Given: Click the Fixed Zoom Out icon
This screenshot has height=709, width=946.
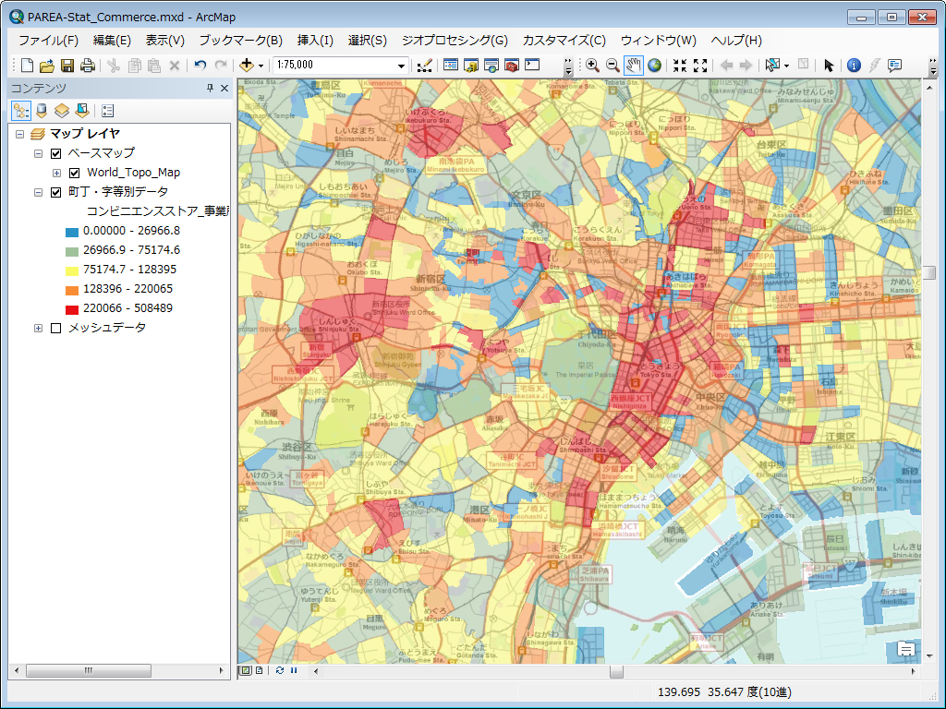Looking at the screenshot, I should (x=700, y=66).
